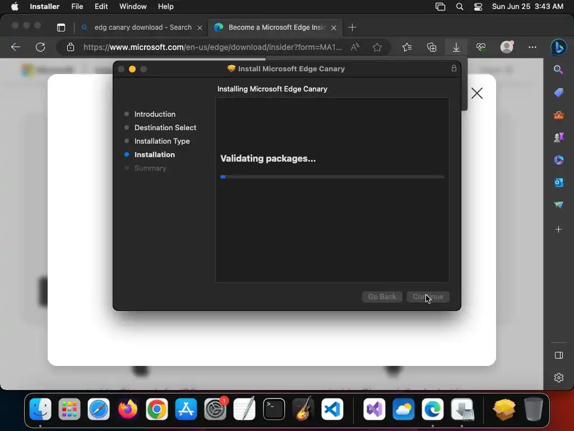This screenshot has height=431, width=574.
Task: Click the date and time in menu bar
Action: pyautogui.click(x=527, y=7)
